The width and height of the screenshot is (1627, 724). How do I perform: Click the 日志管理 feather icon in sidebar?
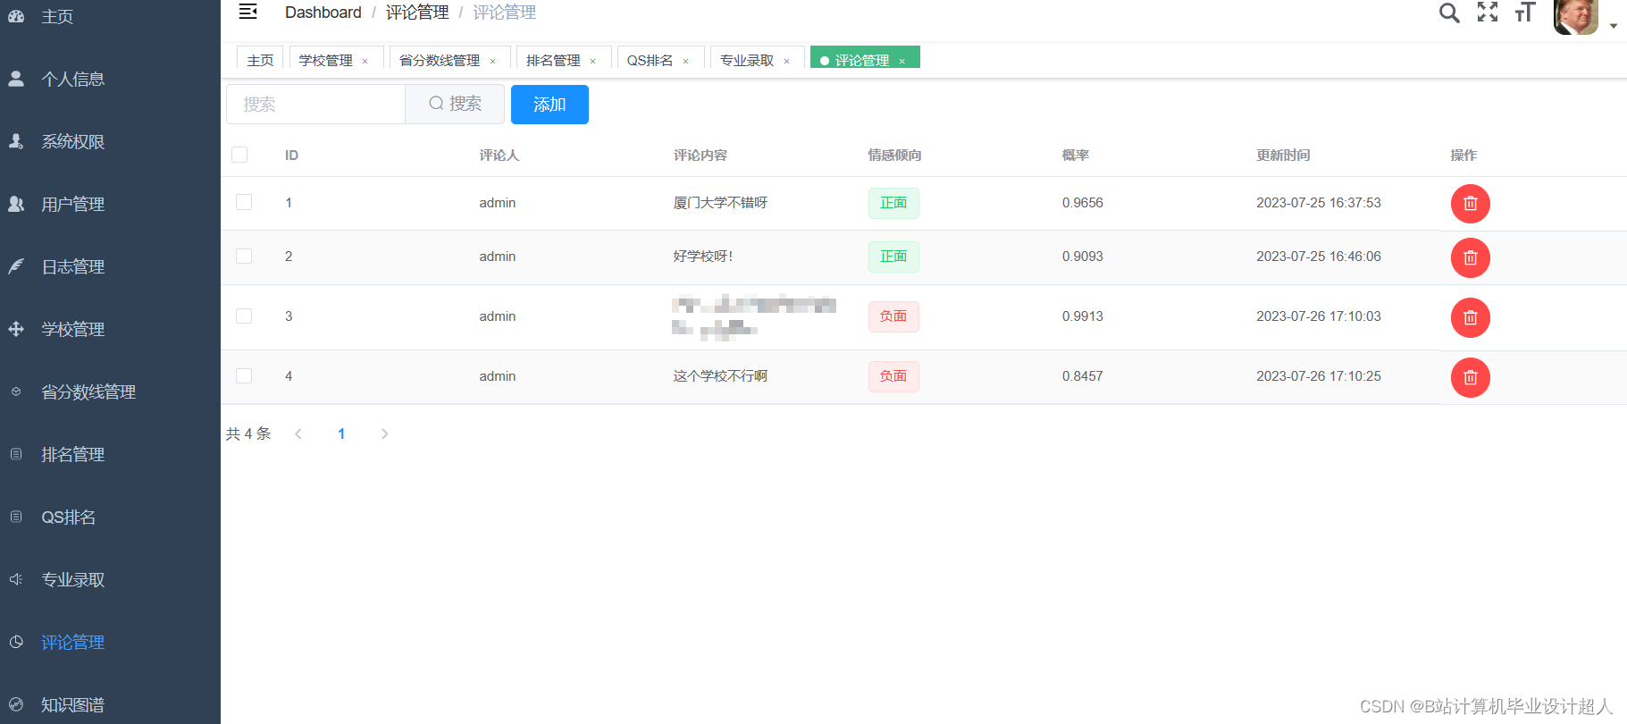point(16,266)
